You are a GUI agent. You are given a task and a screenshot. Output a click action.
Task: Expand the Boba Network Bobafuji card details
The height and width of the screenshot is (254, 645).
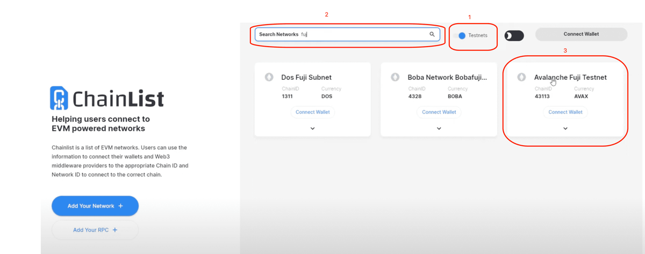click(x=439, y=129)
